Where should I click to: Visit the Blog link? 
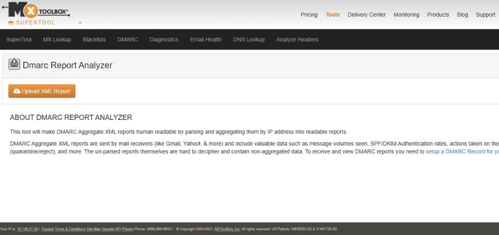coord(462,15)
